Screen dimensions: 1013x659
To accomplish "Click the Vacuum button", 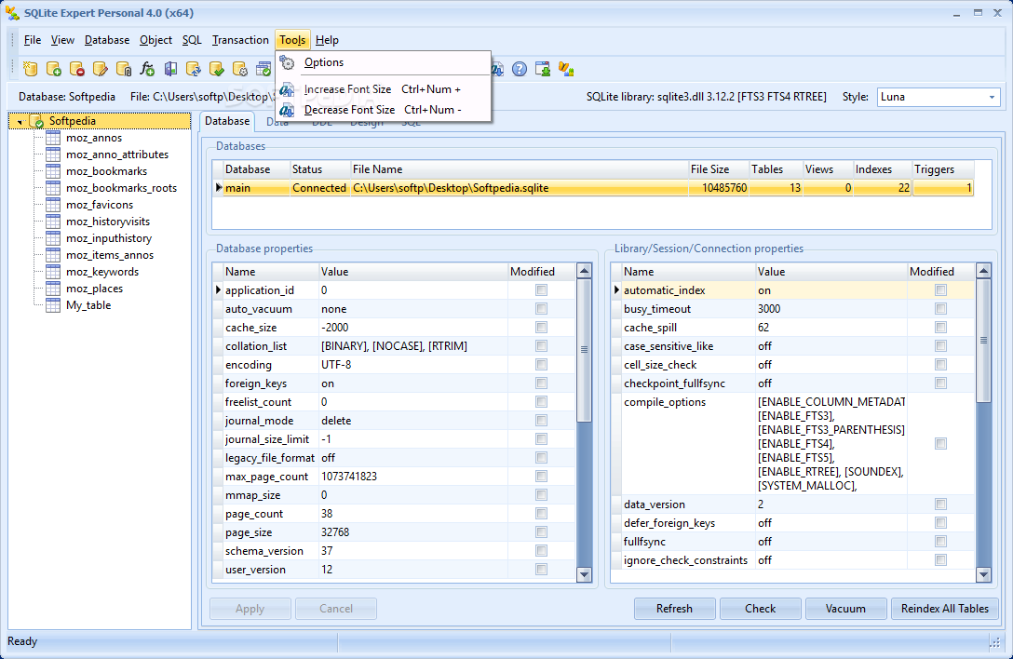I will [845, 609].
